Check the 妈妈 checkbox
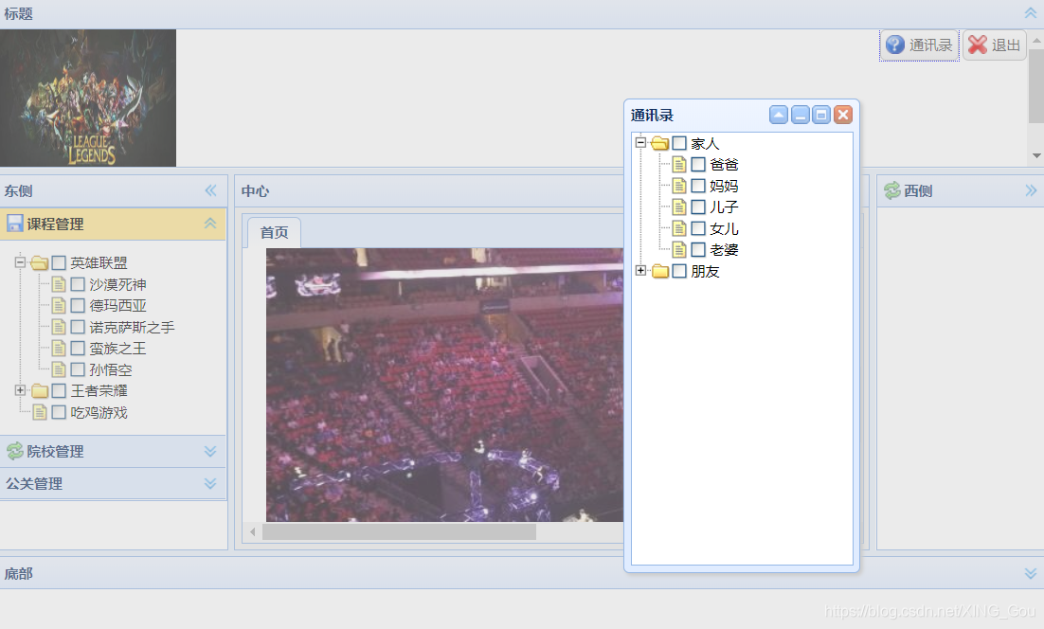The height and width of the screenshot is (629, 1044). coord(698,186)
